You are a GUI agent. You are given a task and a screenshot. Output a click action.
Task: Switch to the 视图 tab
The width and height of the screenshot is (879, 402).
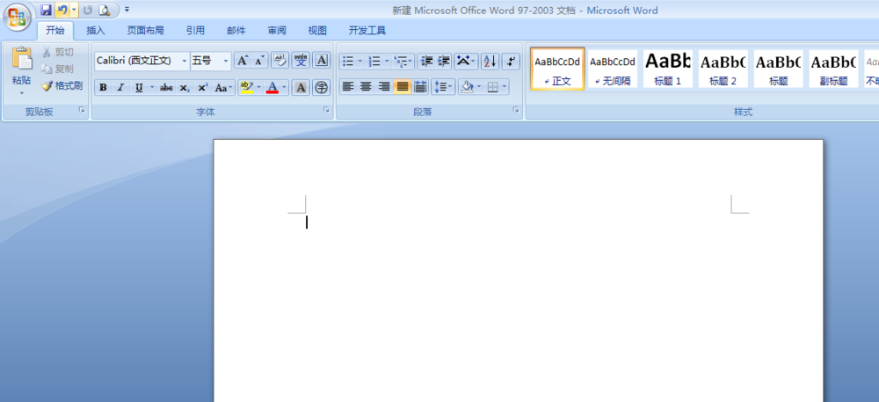317,31
